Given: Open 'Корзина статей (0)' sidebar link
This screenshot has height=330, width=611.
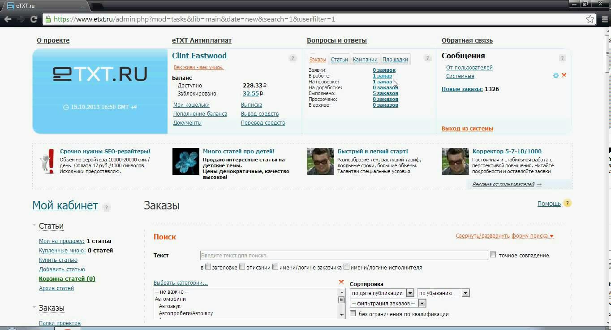Looking at the screenshot, I should 67,278.
